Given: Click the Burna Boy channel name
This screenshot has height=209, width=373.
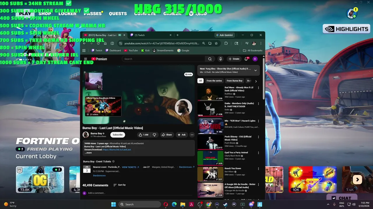Looking at the screenshot, I should point(96,134).
